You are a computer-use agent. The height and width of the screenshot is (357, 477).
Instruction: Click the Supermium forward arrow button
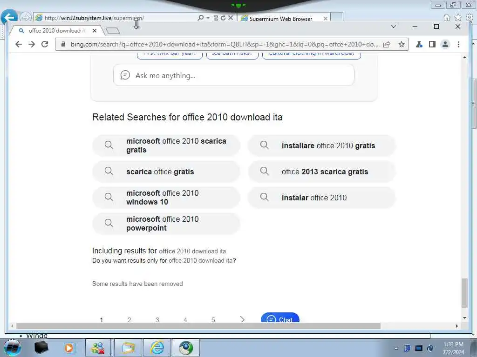tap(32, 44)
